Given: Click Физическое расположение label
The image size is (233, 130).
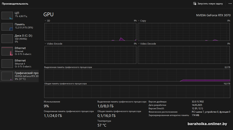Looking at the screenshot, I should click(x=163, y=112).
